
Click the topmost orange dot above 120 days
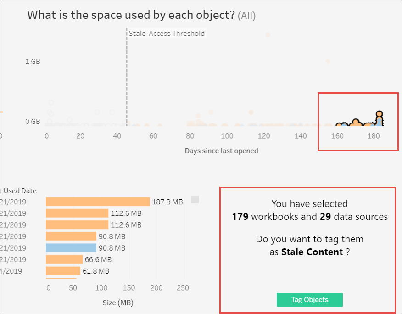(x=268, y=34)
